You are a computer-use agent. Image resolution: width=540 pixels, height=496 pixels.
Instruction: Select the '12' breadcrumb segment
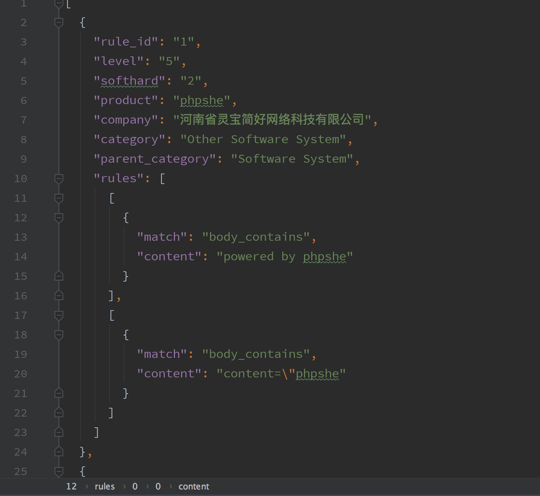point(72,487)
